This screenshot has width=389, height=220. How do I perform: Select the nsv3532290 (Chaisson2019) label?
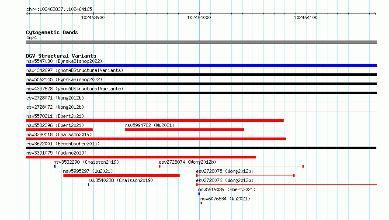pos(86,162)
